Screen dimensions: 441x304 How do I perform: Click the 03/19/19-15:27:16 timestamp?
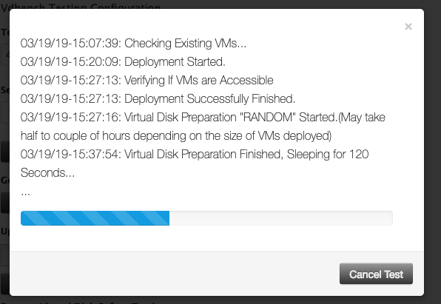70,117
